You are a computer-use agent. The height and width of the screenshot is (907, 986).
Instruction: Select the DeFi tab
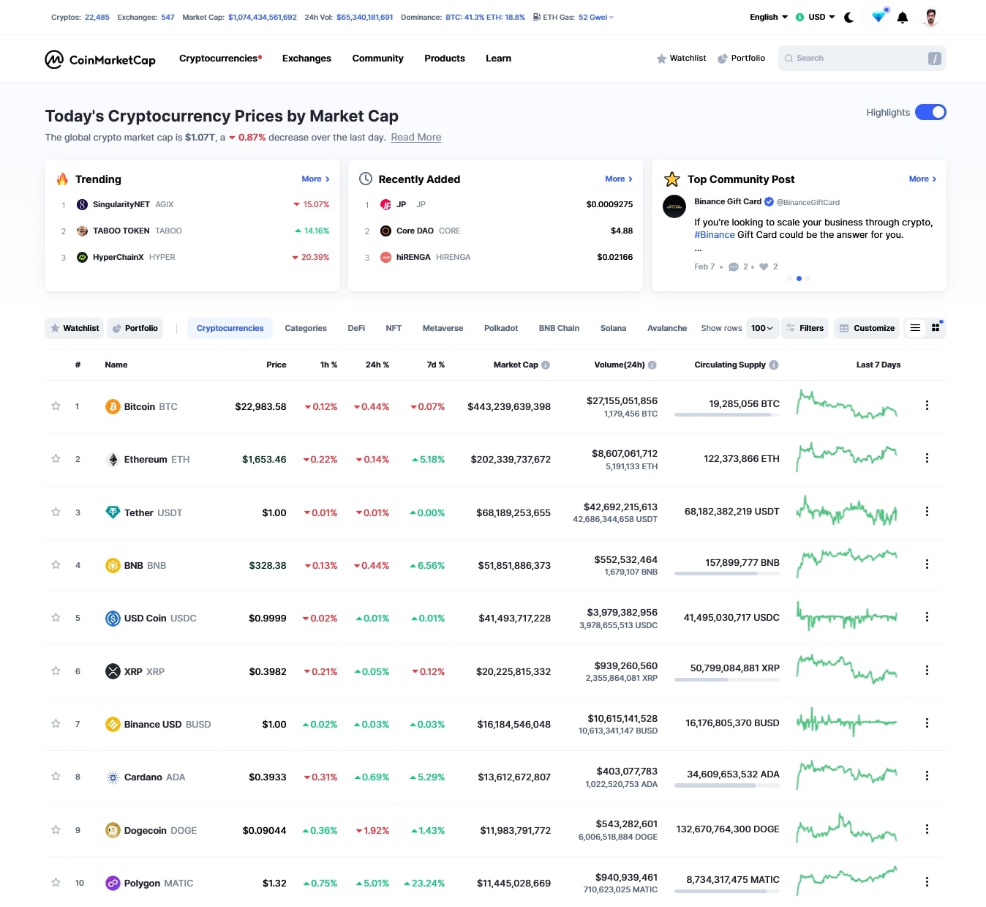click(x=356, y=328)
